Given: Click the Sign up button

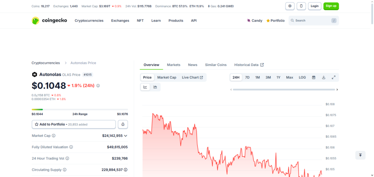Looking at the screenshot, I should pos(331,6).
